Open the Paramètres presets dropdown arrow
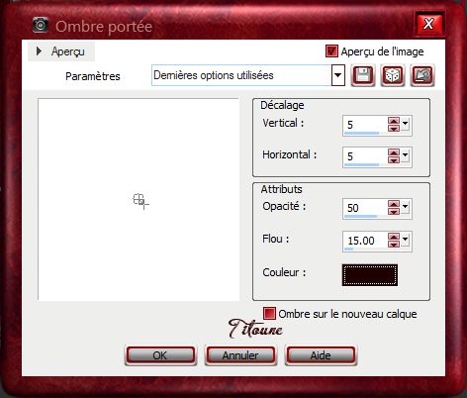This screenshot has height=398, width=467. (337, 75)
